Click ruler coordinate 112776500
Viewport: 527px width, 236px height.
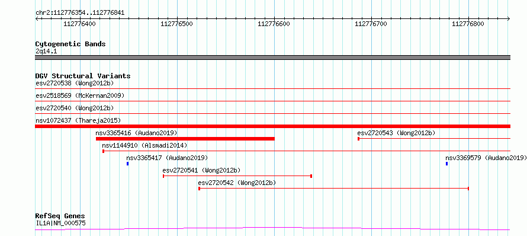pos(177,24)
